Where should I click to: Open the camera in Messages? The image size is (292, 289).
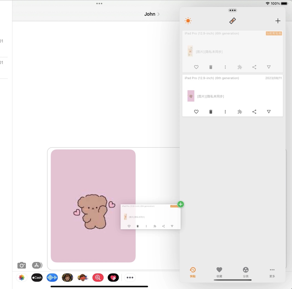(22, 265)
